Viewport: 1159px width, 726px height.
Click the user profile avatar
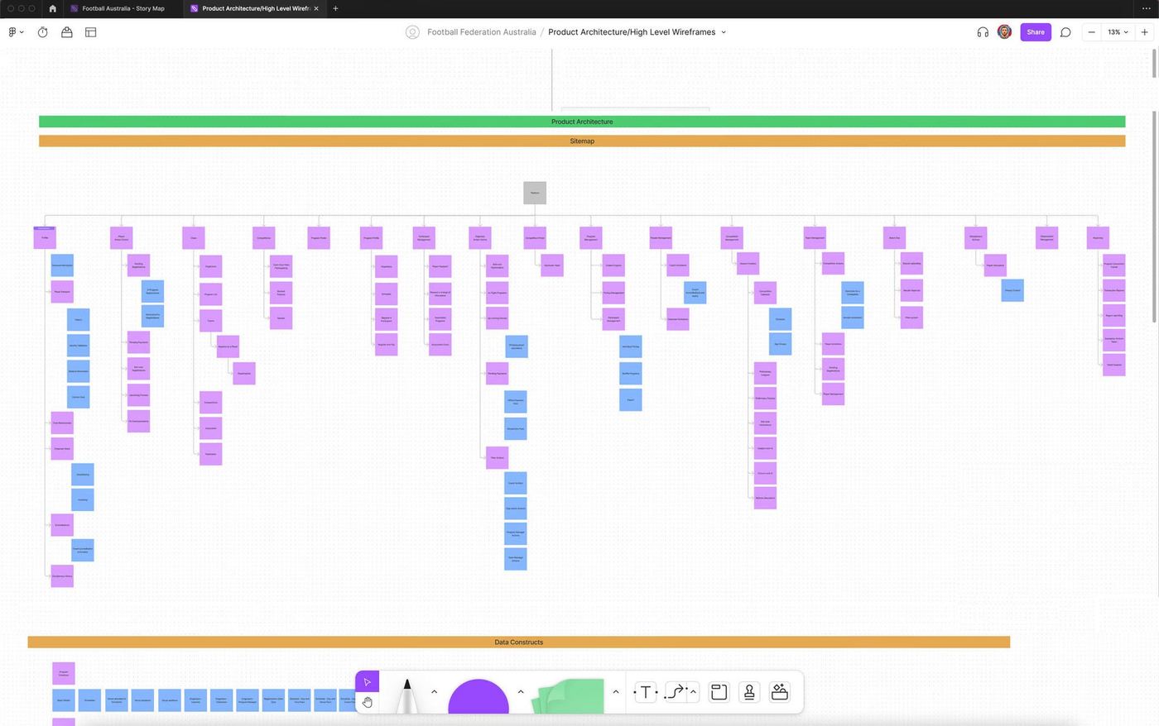click(1004, 32)
